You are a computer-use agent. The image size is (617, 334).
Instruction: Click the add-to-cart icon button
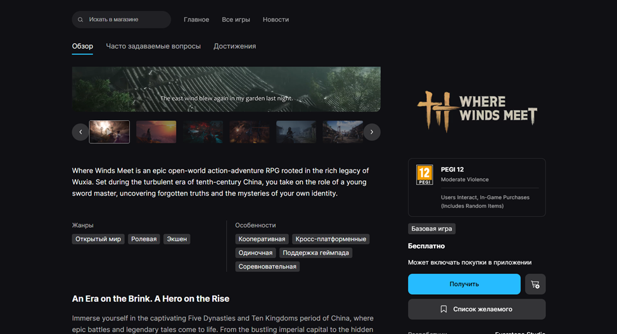(x=535, y=284)
